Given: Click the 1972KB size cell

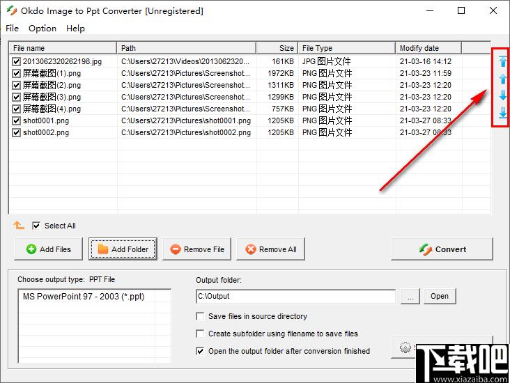Looking at the screenshot, I should [281, 73].
